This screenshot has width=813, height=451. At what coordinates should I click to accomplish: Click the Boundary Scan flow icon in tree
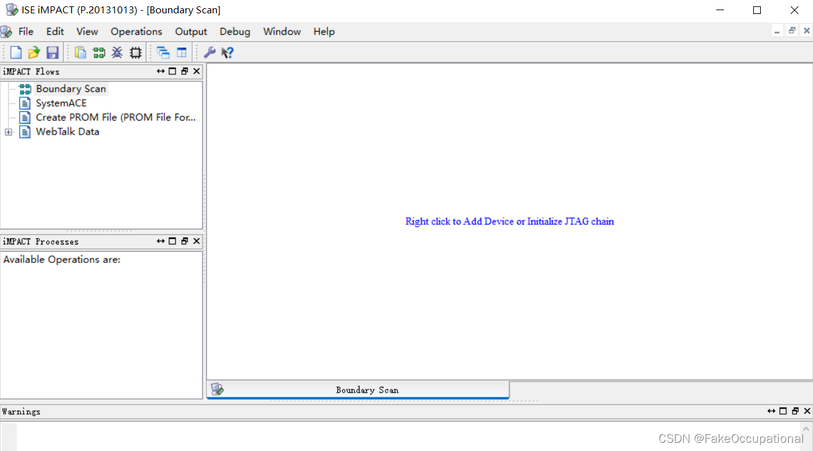(x=25, y=89)
